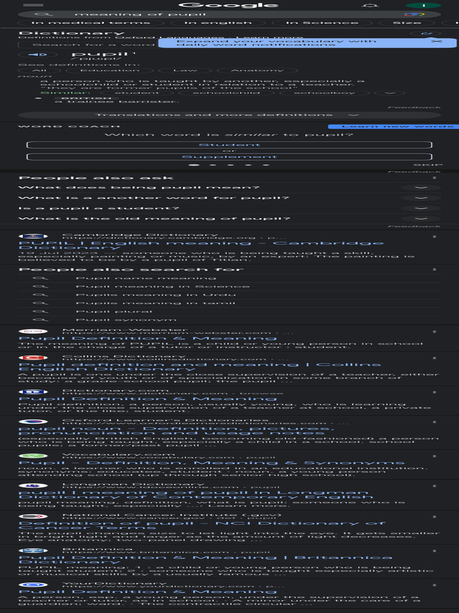Close the 'Expand your vocabulary' notification banner
Image resolution: width=459 pixels, height=613 pixels.
(437, 41)
